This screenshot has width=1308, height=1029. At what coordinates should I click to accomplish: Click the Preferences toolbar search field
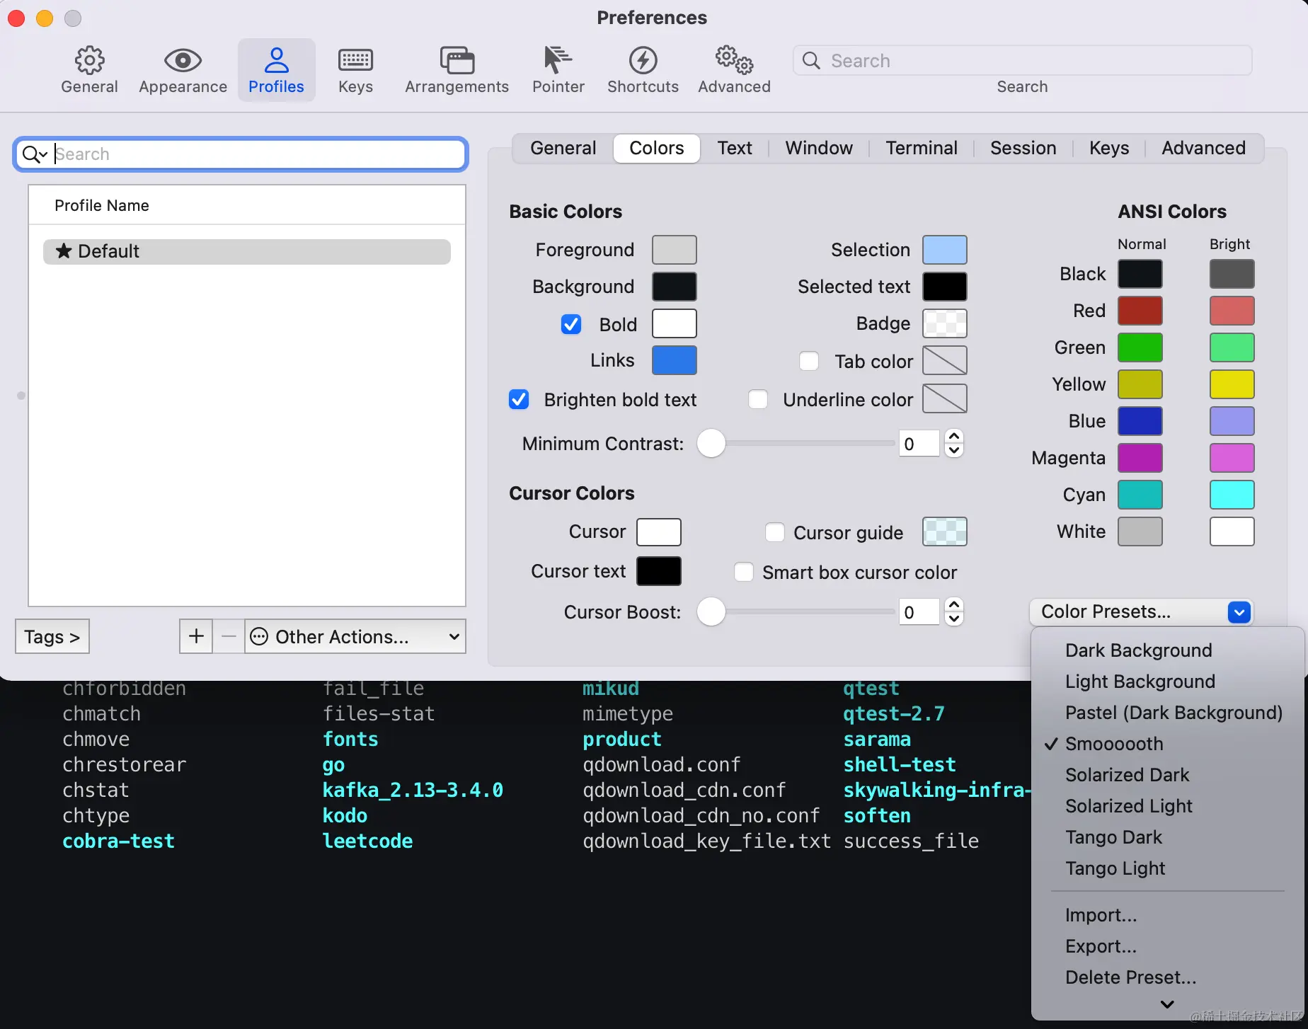click(1022, 61)
